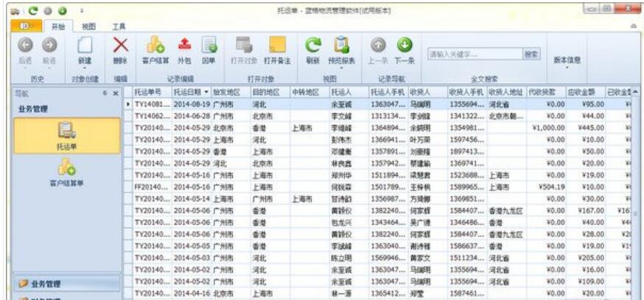Click the amount cell '¥445.00'
644x300 pixels.
586,128
